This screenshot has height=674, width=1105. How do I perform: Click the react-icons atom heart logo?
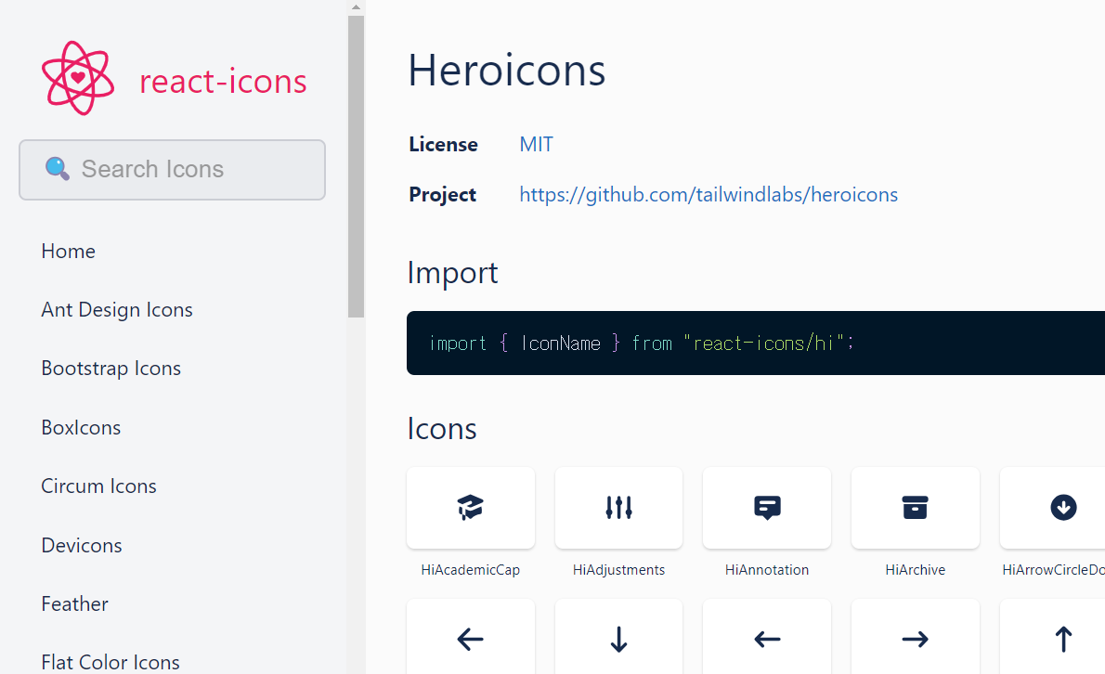(77, 78)
